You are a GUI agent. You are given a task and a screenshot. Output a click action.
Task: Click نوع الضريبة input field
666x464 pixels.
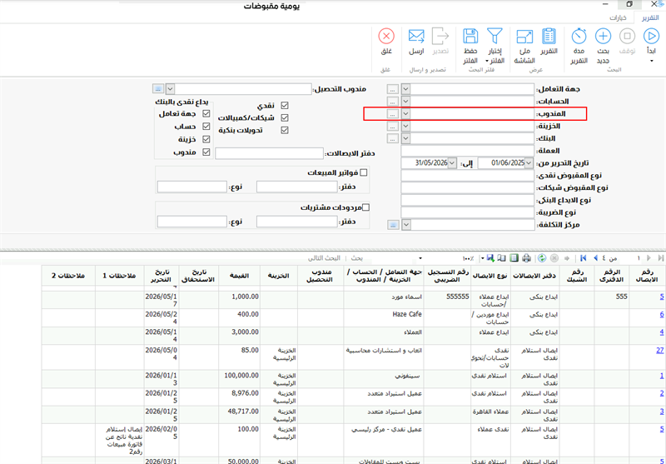click(x=467, y=212)
